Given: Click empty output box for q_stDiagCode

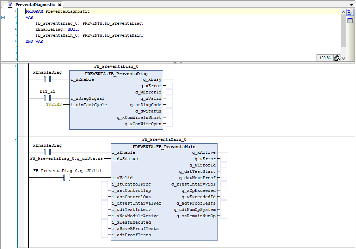Looking at the screenshot, I should point(170,105).
